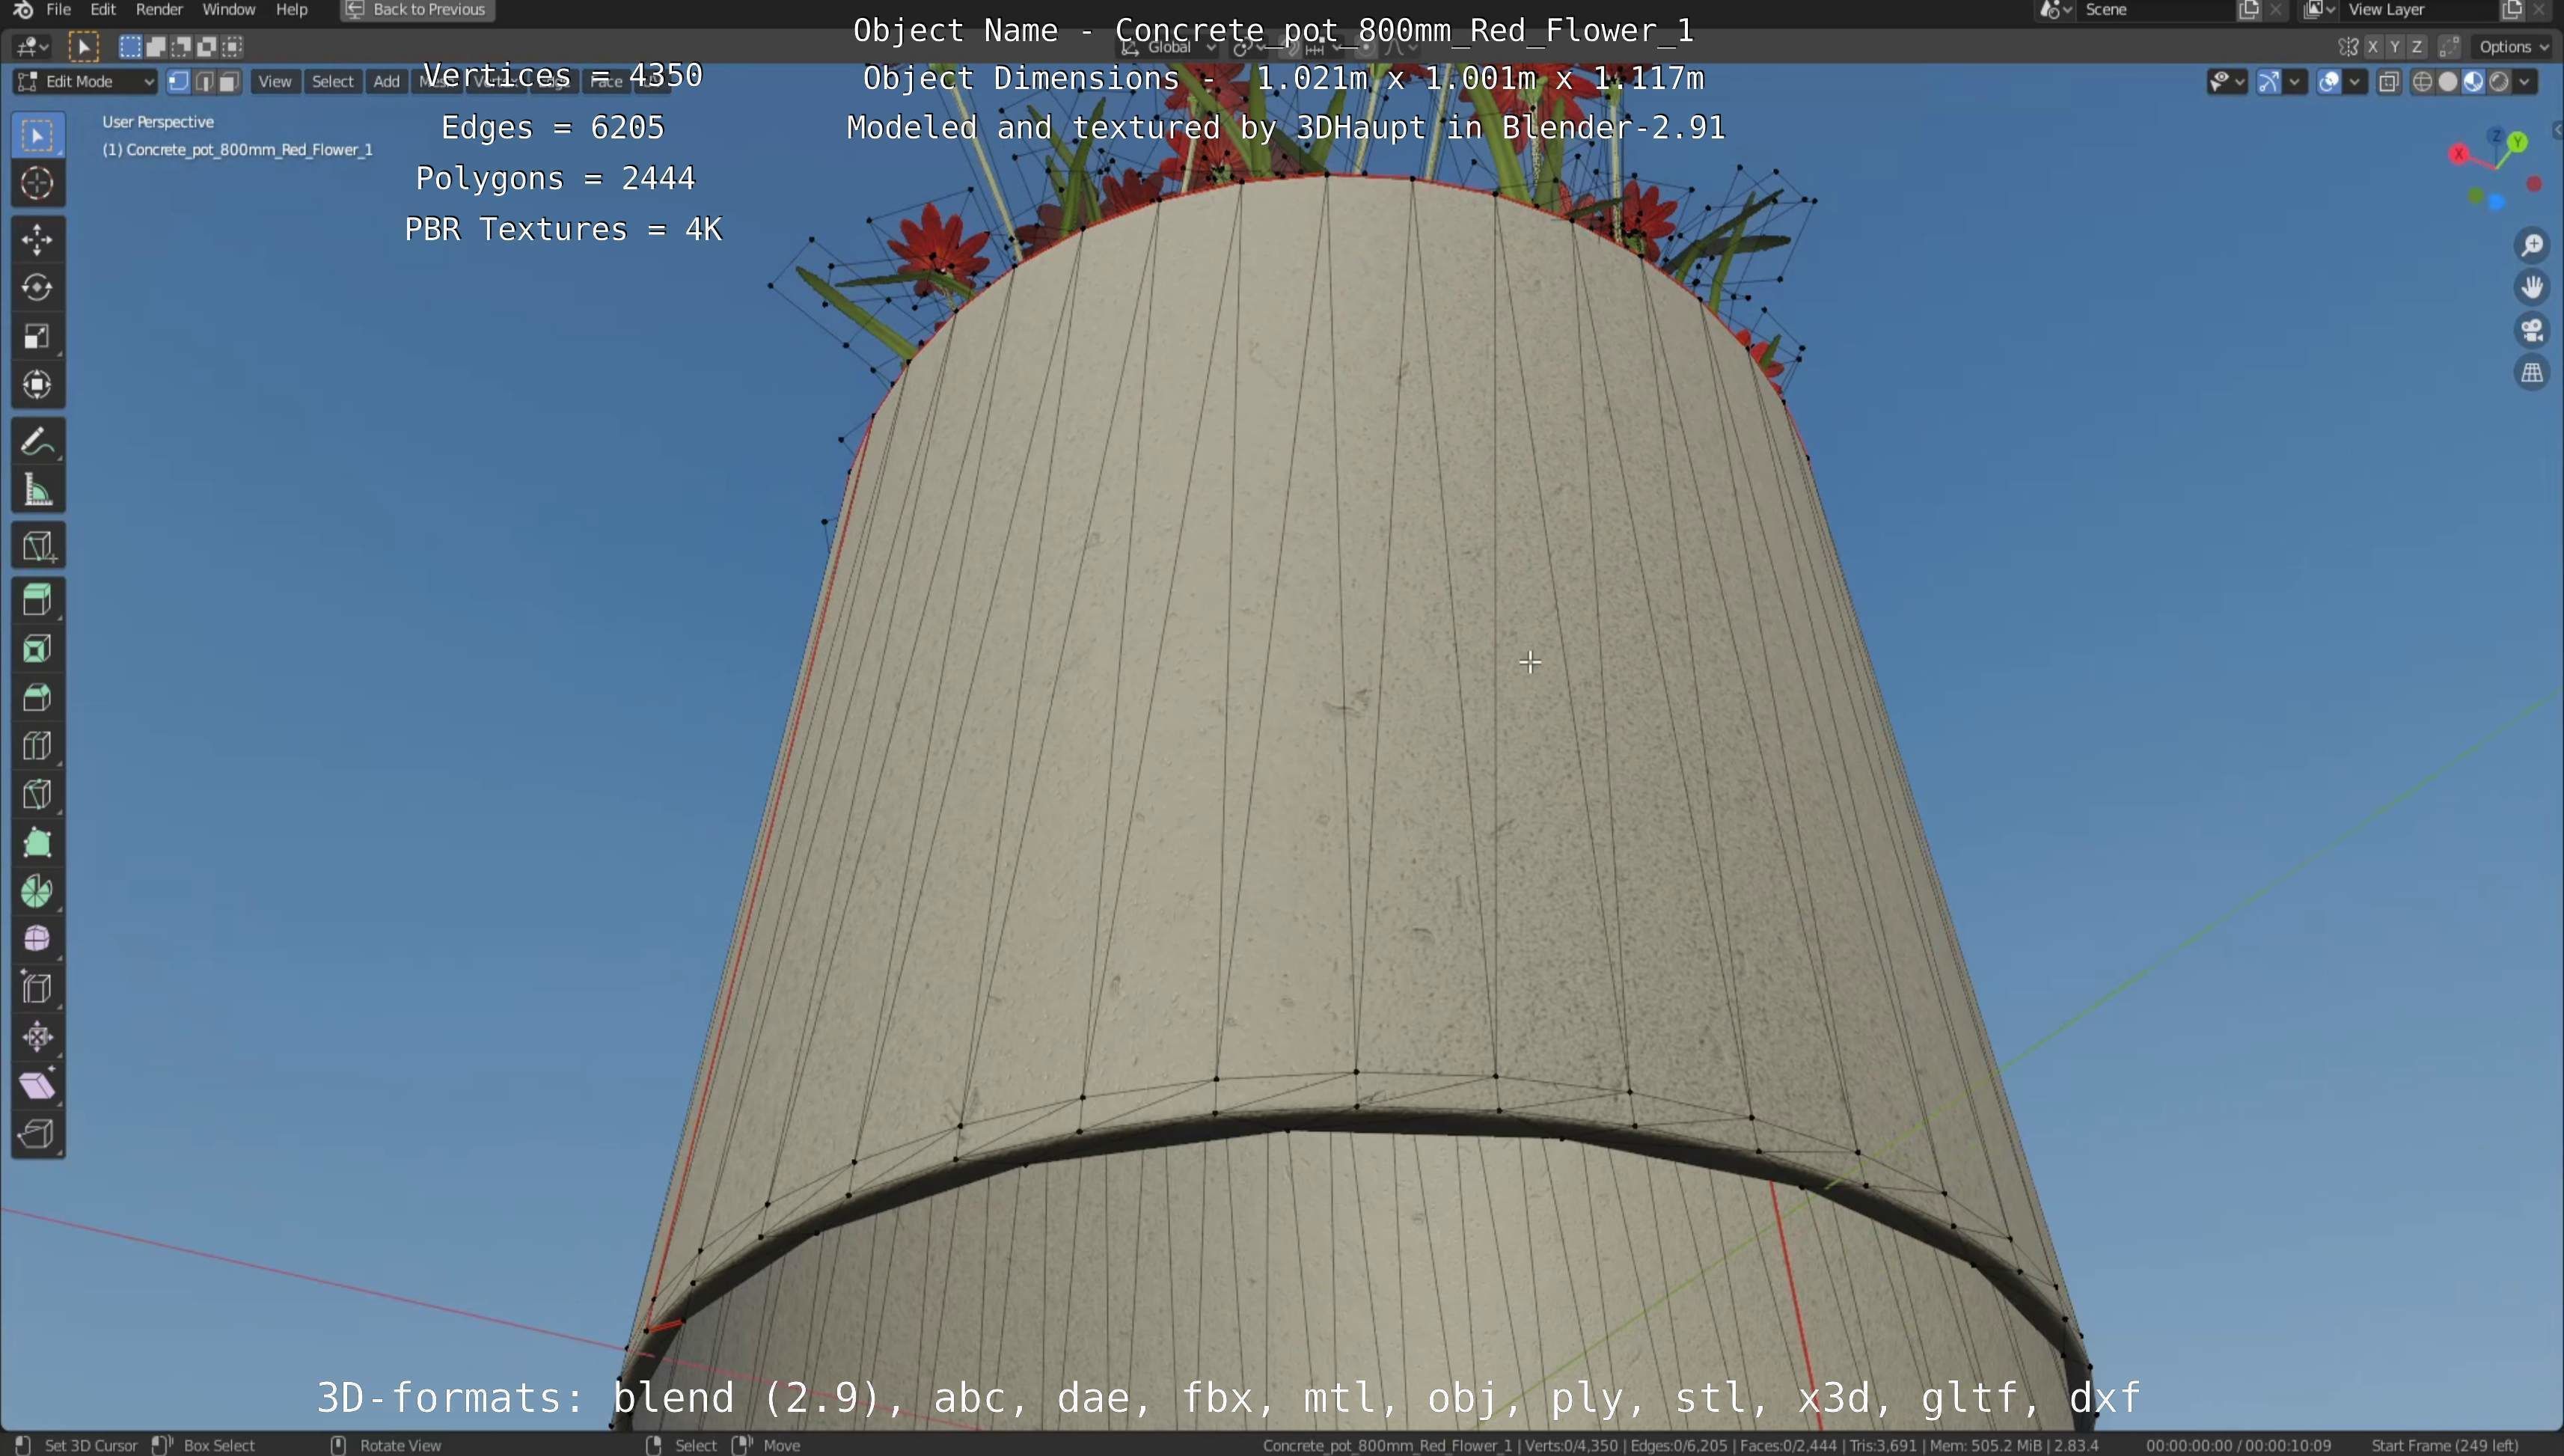Click the pan view hand icon
Image resolution: width=2564 pixels, height=1456 pixels.
click(x=2532, y=288)
